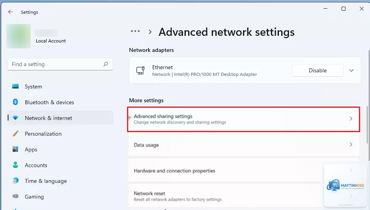Click the Ethernet adapter icon
This screenshot has height=210, width=370.
click(x=140, y=70)
